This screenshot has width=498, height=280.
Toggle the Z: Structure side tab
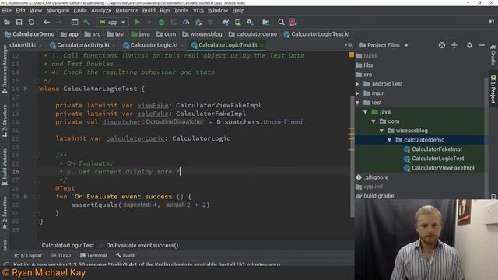pos(5,121)
